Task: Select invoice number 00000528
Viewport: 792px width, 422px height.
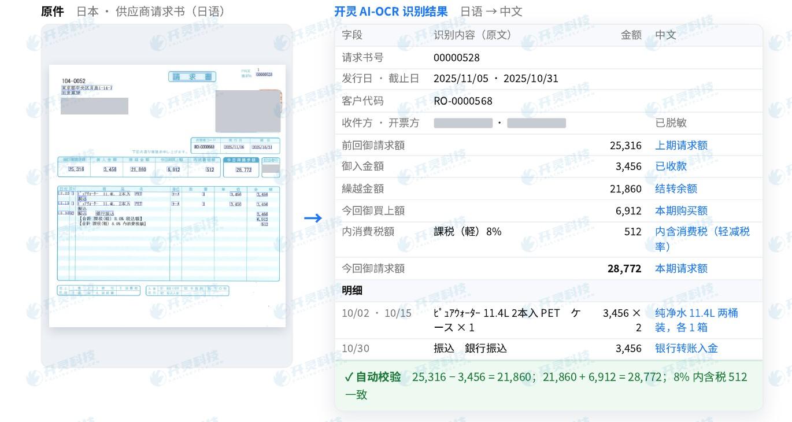Action: tap(457, 57)
